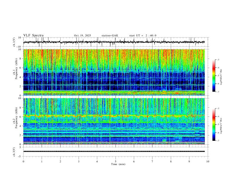Click the ch.1 voltage waveform trace
The height and width of the screenshot is (181, 234).
pyautogui.click(x=114, y=42)
